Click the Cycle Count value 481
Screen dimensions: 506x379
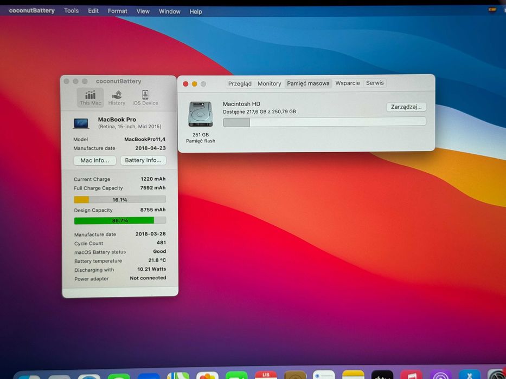coord(162,243)
